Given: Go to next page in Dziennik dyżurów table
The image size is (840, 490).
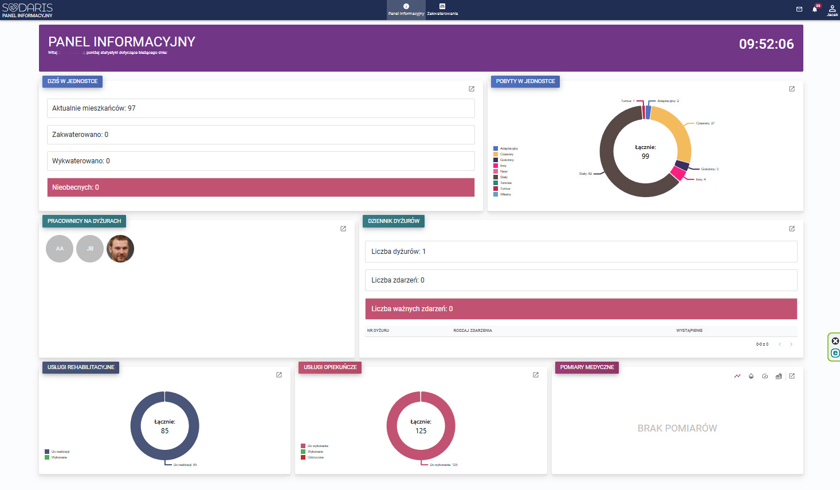Looking at the screenshot, I should [x=791, y=344].
